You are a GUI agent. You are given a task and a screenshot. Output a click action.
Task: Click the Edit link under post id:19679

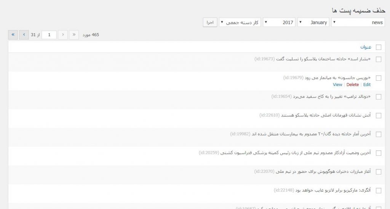pyautogui.click(x=367, y=85)
